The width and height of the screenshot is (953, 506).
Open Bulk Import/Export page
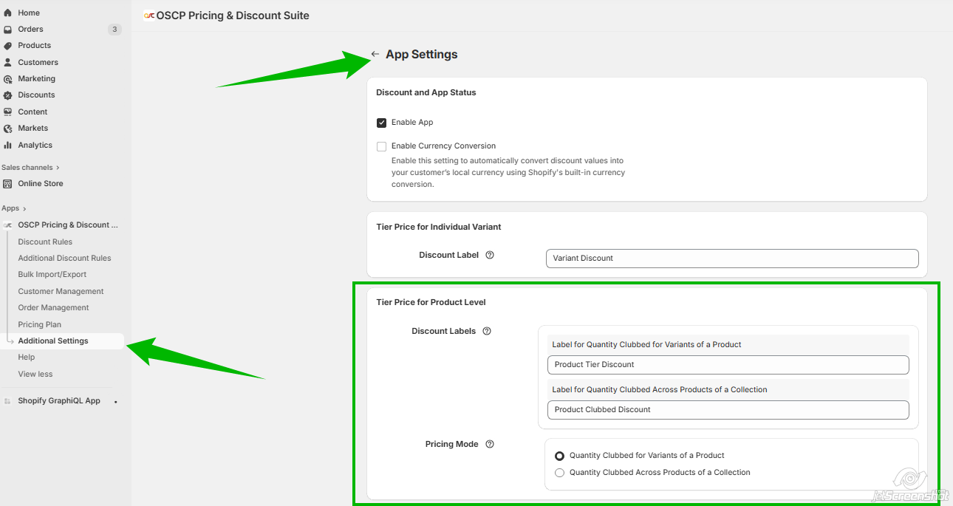(52, 275)
